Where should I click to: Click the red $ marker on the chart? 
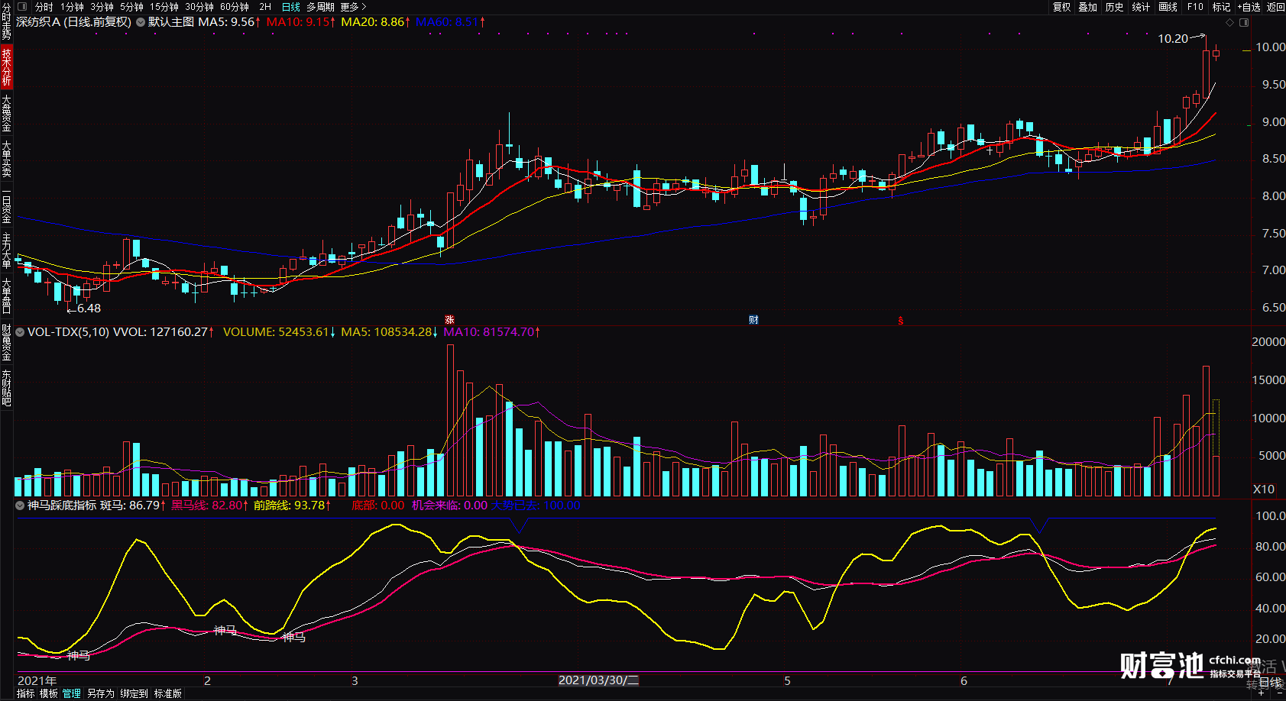[x=901, y=321]
